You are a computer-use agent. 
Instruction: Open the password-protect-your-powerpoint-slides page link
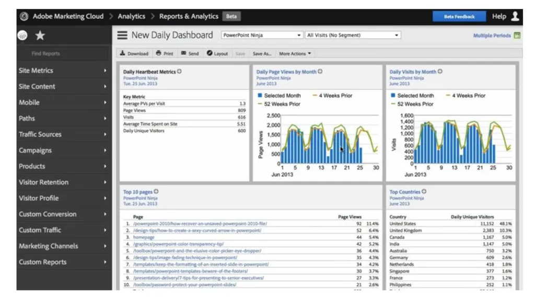[184, 285]
